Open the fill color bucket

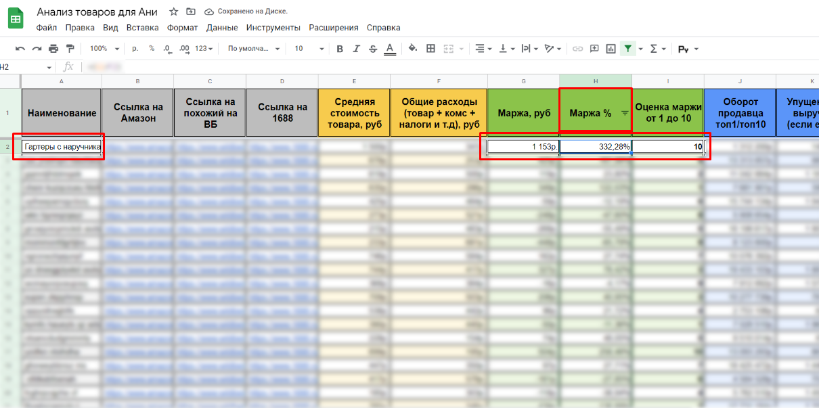click(413, 49)
